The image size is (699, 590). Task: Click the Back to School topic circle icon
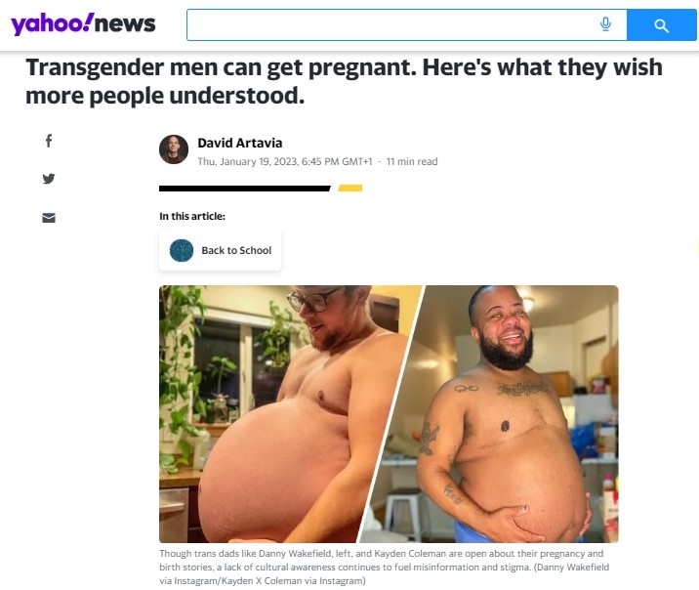[182, 250]
